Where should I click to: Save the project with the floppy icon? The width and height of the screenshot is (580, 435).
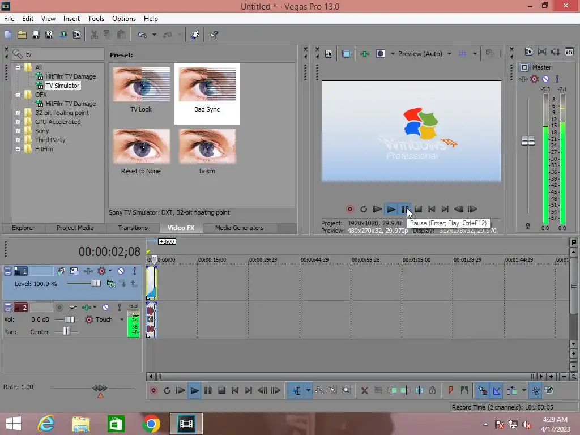point(36,35)
